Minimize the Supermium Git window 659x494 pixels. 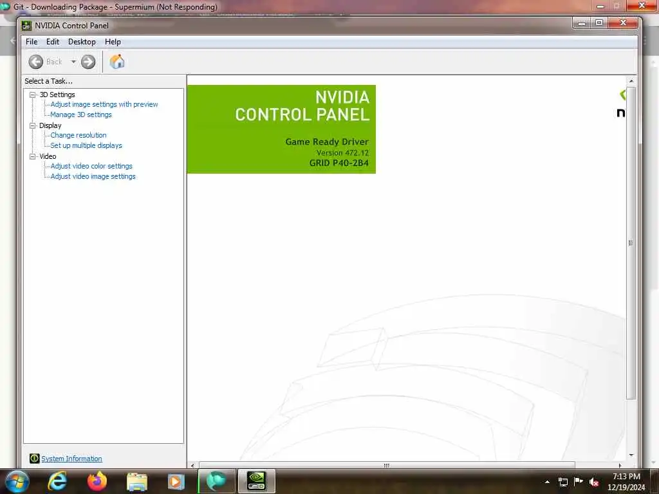pyautogui.click(x=600, y=6)
